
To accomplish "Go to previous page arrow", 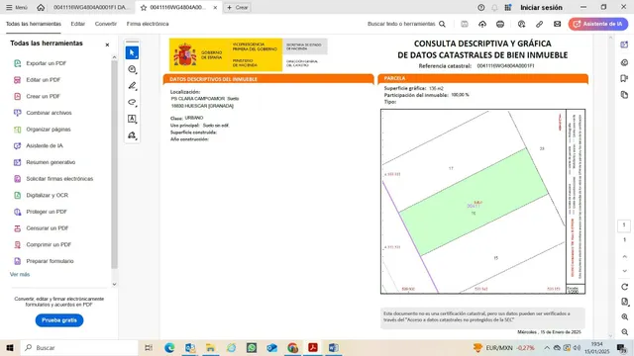I will pyautogui.click(x=625, y=257).
